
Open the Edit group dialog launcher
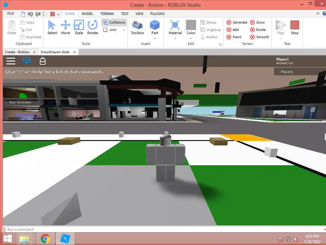pyautogui.click(x=220, y=44)
